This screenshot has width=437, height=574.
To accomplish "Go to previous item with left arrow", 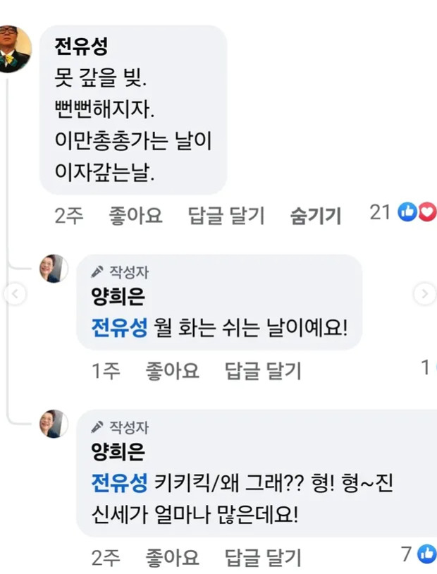I will (x=16, y=294).
